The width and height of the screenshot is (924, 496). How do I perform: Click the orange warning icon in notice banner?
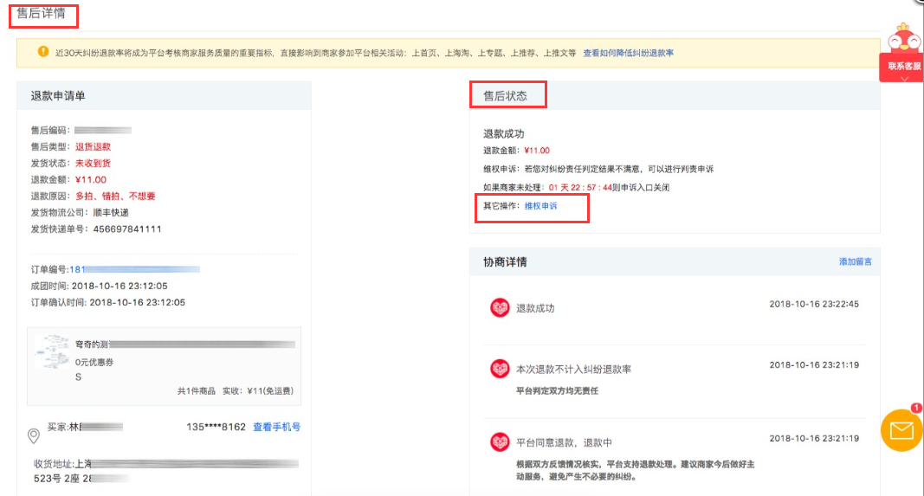pyautogui.click(x=43, y=52)
